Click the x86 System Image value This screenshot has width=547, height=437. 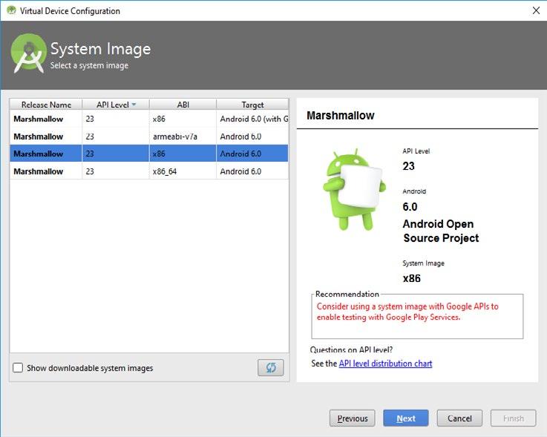pyautogui.click(x=412, y=278)
